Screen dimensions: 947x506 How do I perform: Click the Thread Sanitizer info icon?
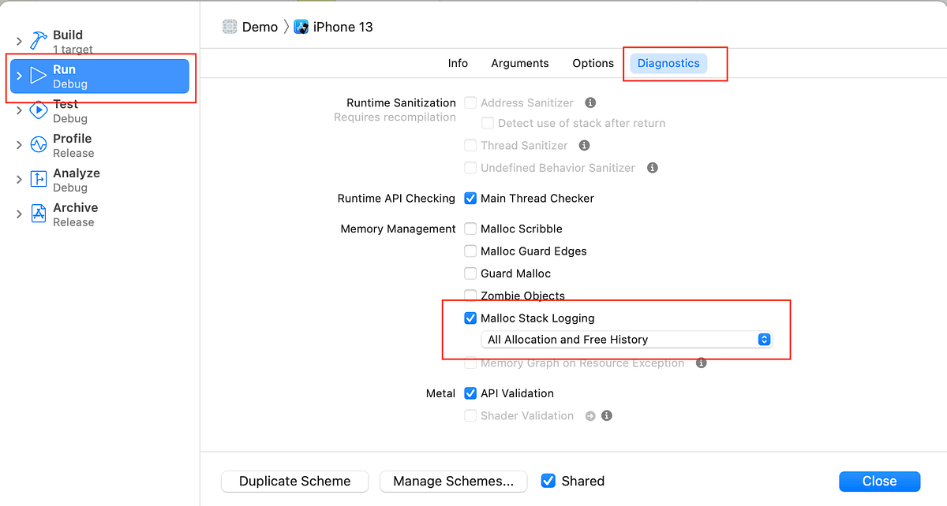(x=584, y=145)
